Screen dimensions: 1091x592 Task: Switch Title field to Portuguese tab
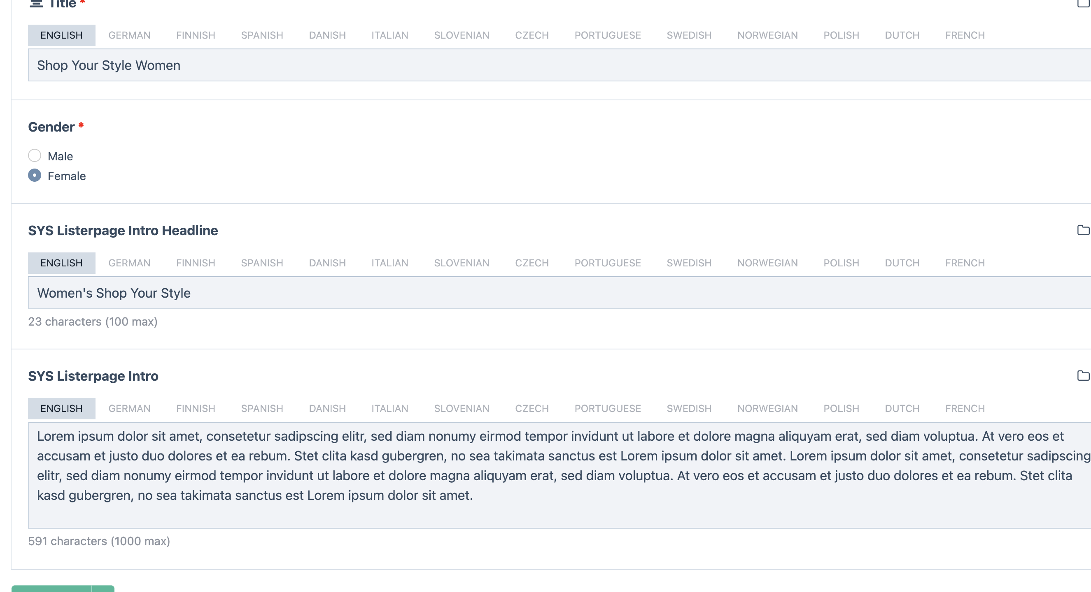click(x=608, y=35)
